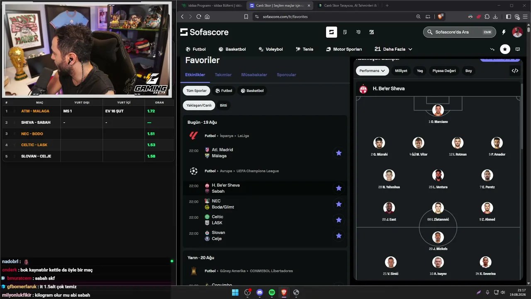Open the Performans dropdown in lineup panel
531x299 pixels.
point(372,71)
